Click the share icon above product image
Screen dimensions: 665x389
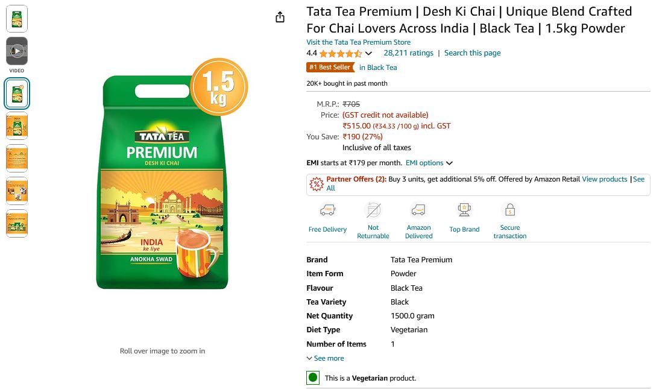click(x=280, y=17)
